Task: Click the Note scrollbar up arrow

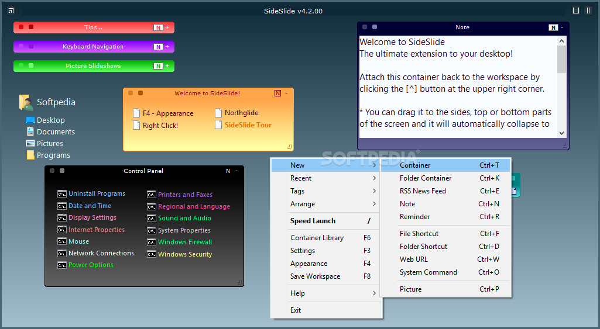Action: (561, 41)
